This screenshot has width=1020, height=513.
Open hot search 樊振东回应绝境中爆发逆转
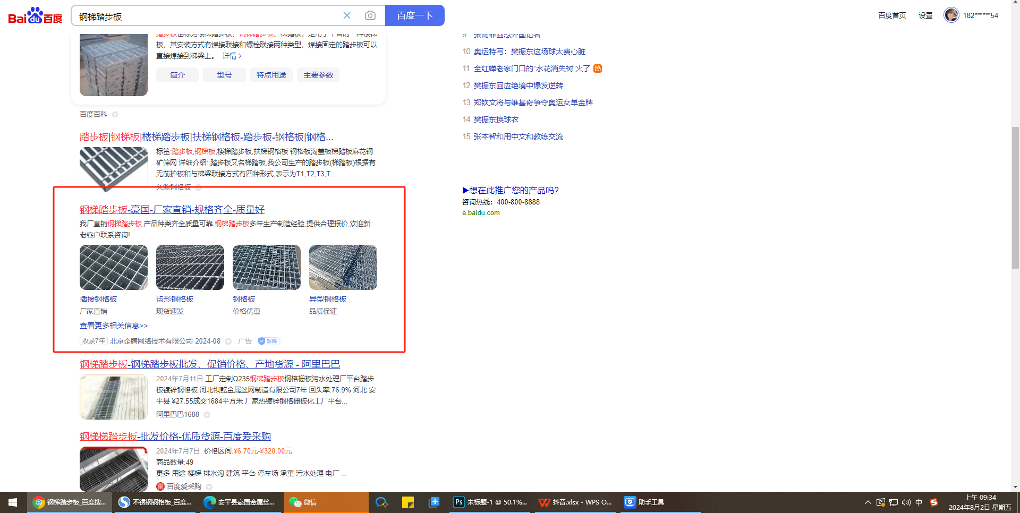(x=518, y=85)
